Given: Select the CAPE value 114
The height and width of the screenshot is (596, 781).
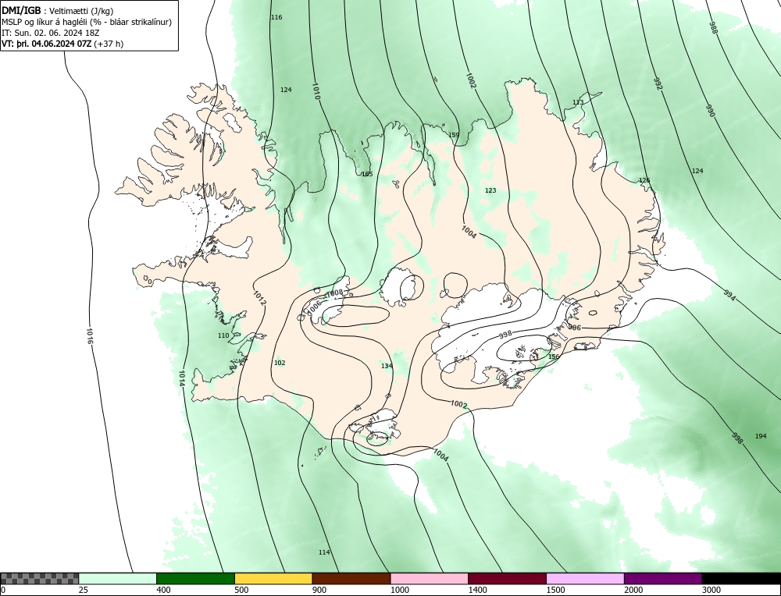Looking at the screenshot, I should tap(324, 552).
